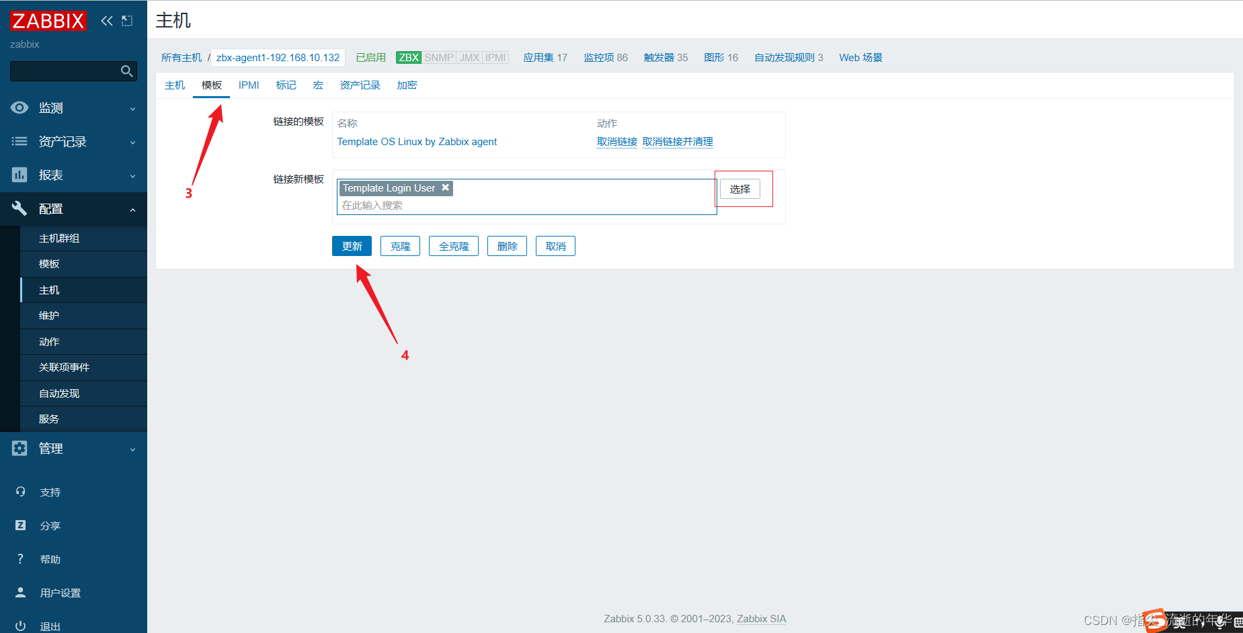This screenshot has width=1243, height=633.
Task: Click the 克隆 button
Action: click(400, 246)
